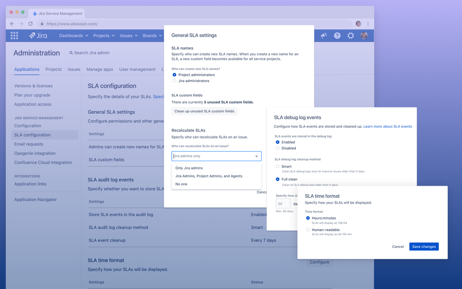The height and width of the screenshot is (289, 462).
Task: Click the days number input showing 30
Action: pos(283,204)
